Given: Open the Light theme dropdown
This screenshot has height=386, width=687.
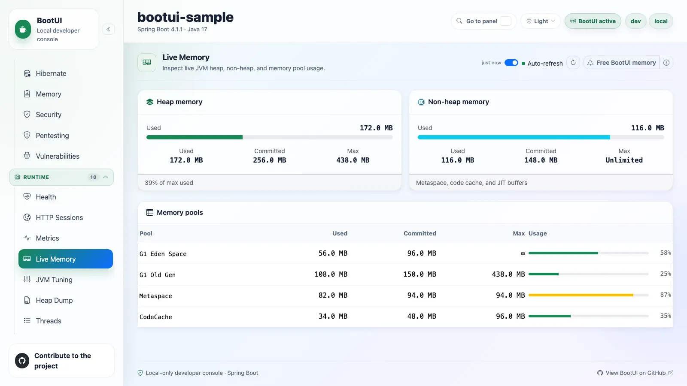Looking at the screenshot, I should (541, 21).
